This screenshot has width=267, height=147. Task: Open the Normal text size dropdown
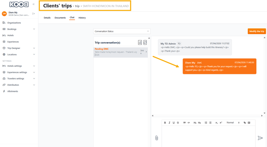(x=233, y=122)
